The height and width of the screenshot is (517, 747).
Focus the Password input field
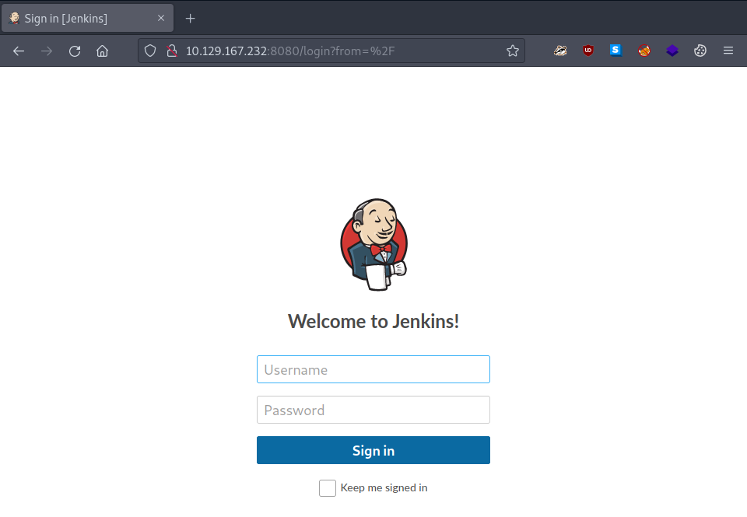(x=373, y=410)
